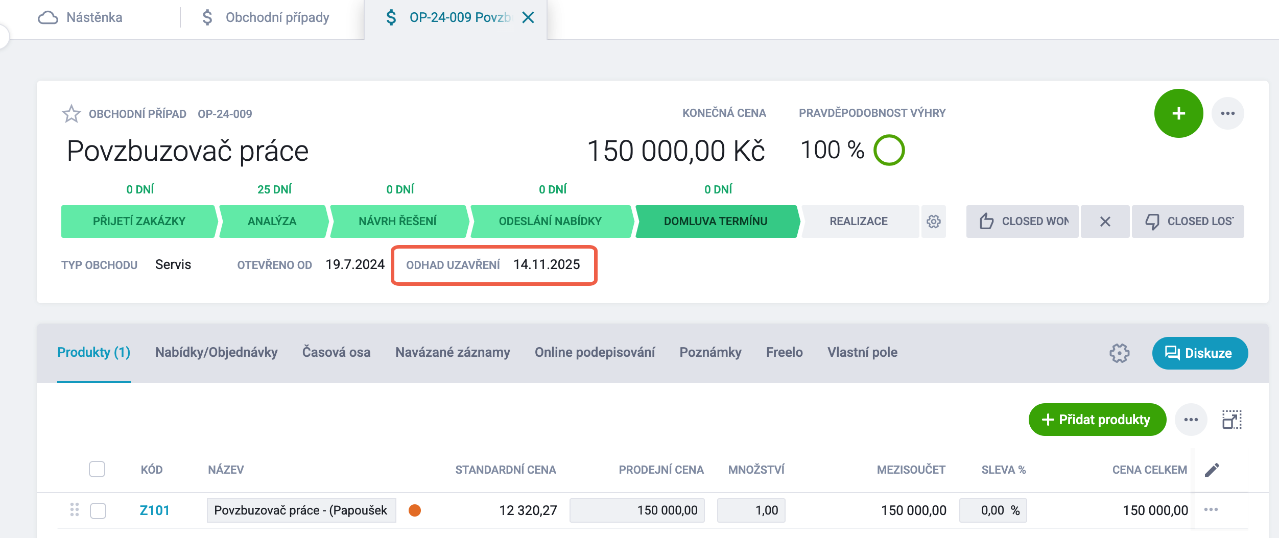The width and height of the screenshot is (1279, 538).
Task: Edit the Prodejní cena field 150 000,00
Action: tap(637, 510)
